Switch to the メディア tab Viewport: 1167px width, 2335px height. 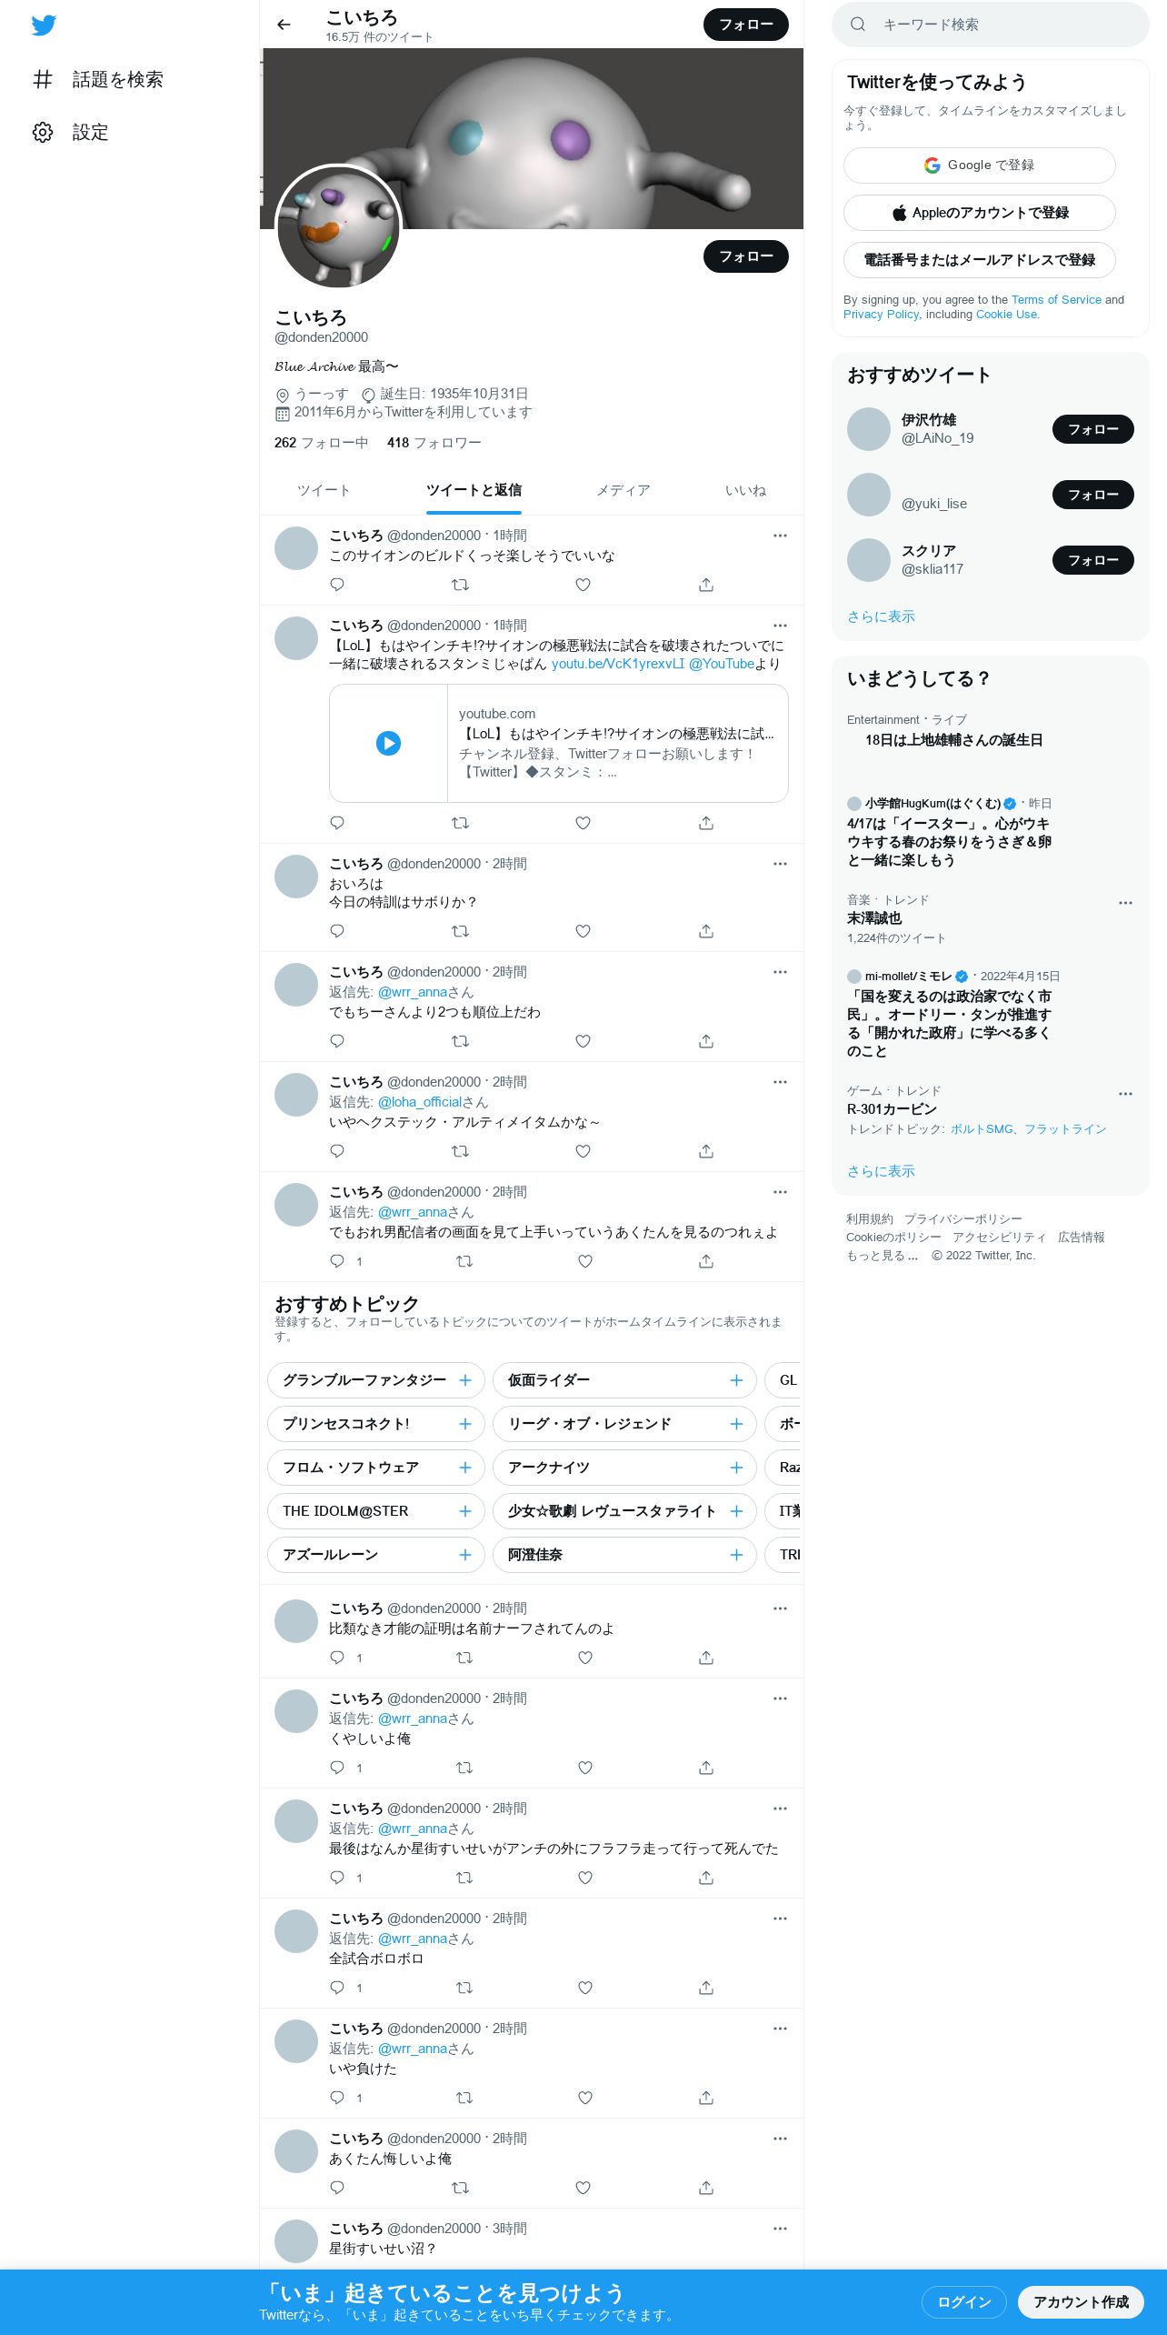tap(623, 490)
